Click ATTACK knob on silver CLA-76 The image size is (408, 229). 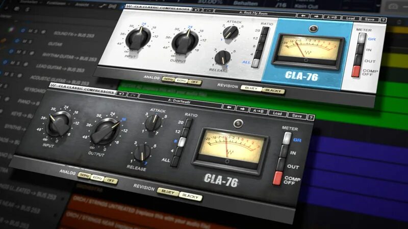pyautogui.click(x=231, y=32)
